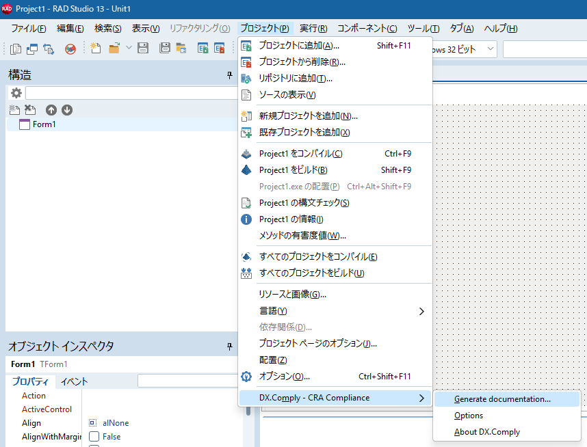Open the 表示(V) menu
The image size is (587, 447).
tap(146, 29)
